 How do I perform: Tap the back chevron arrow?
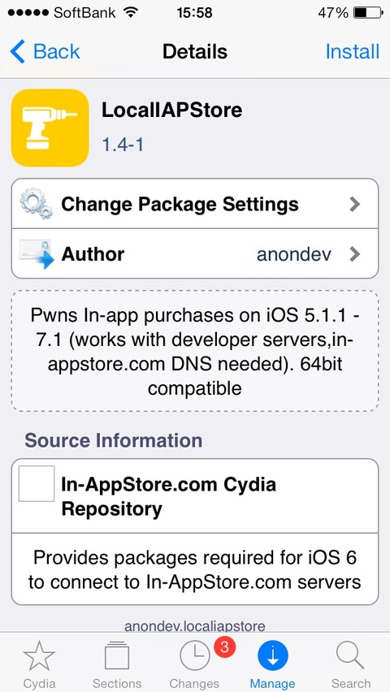[18, 52]
